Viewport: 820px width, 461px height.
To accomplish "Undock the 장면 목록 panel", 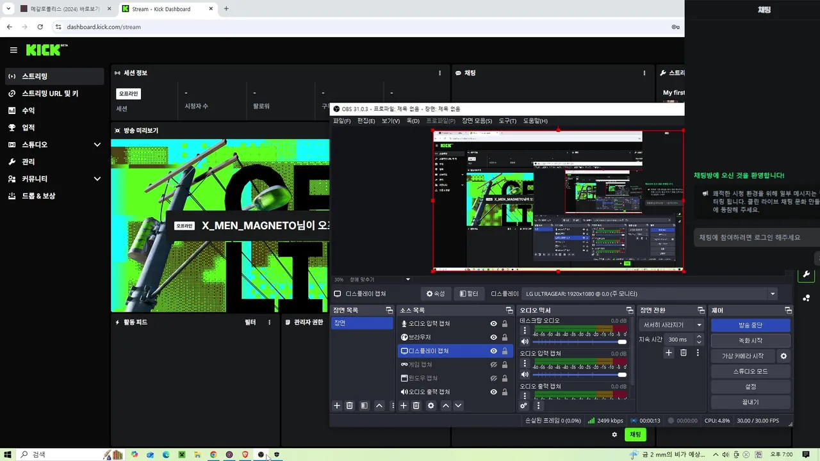I will pyautogui.click(x=389, y=310).
